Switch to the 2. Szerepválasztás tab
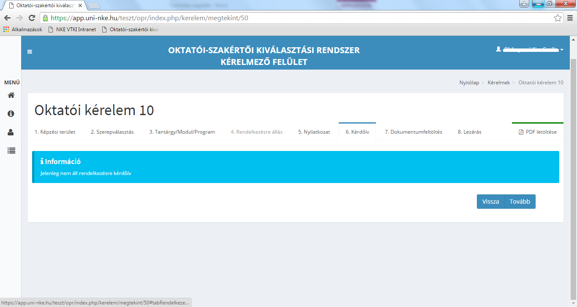This screenshot has height=307, width=577. (112, 132)
